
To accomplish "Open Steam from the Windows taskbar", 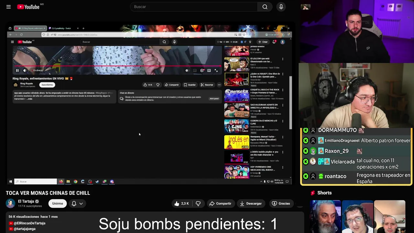I will click(x=97, y=182).
